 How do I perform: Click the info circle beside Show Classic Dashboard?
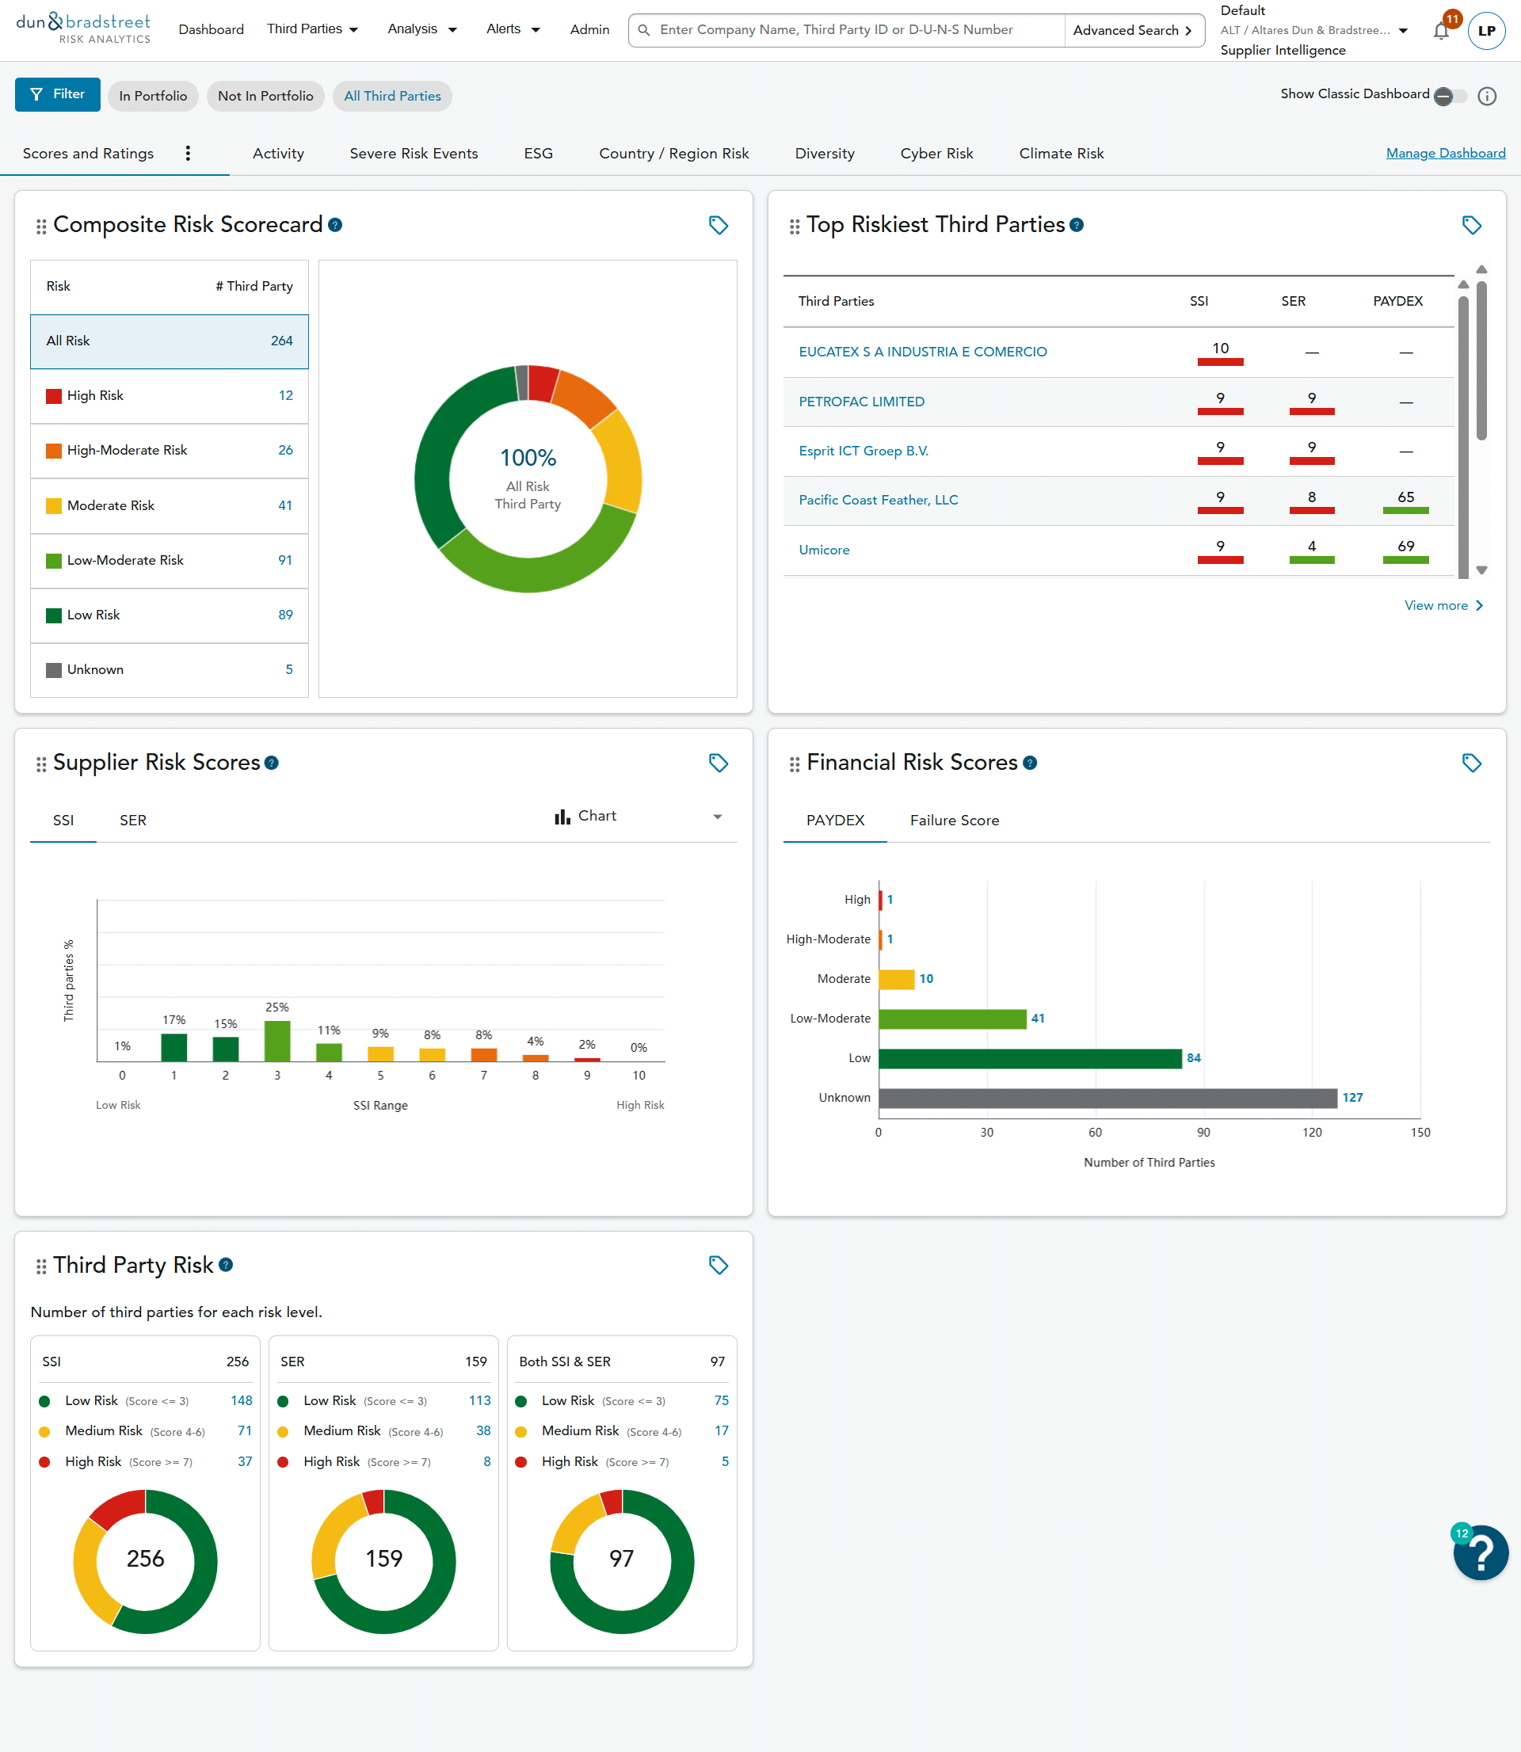click(x=1486, y=96)
